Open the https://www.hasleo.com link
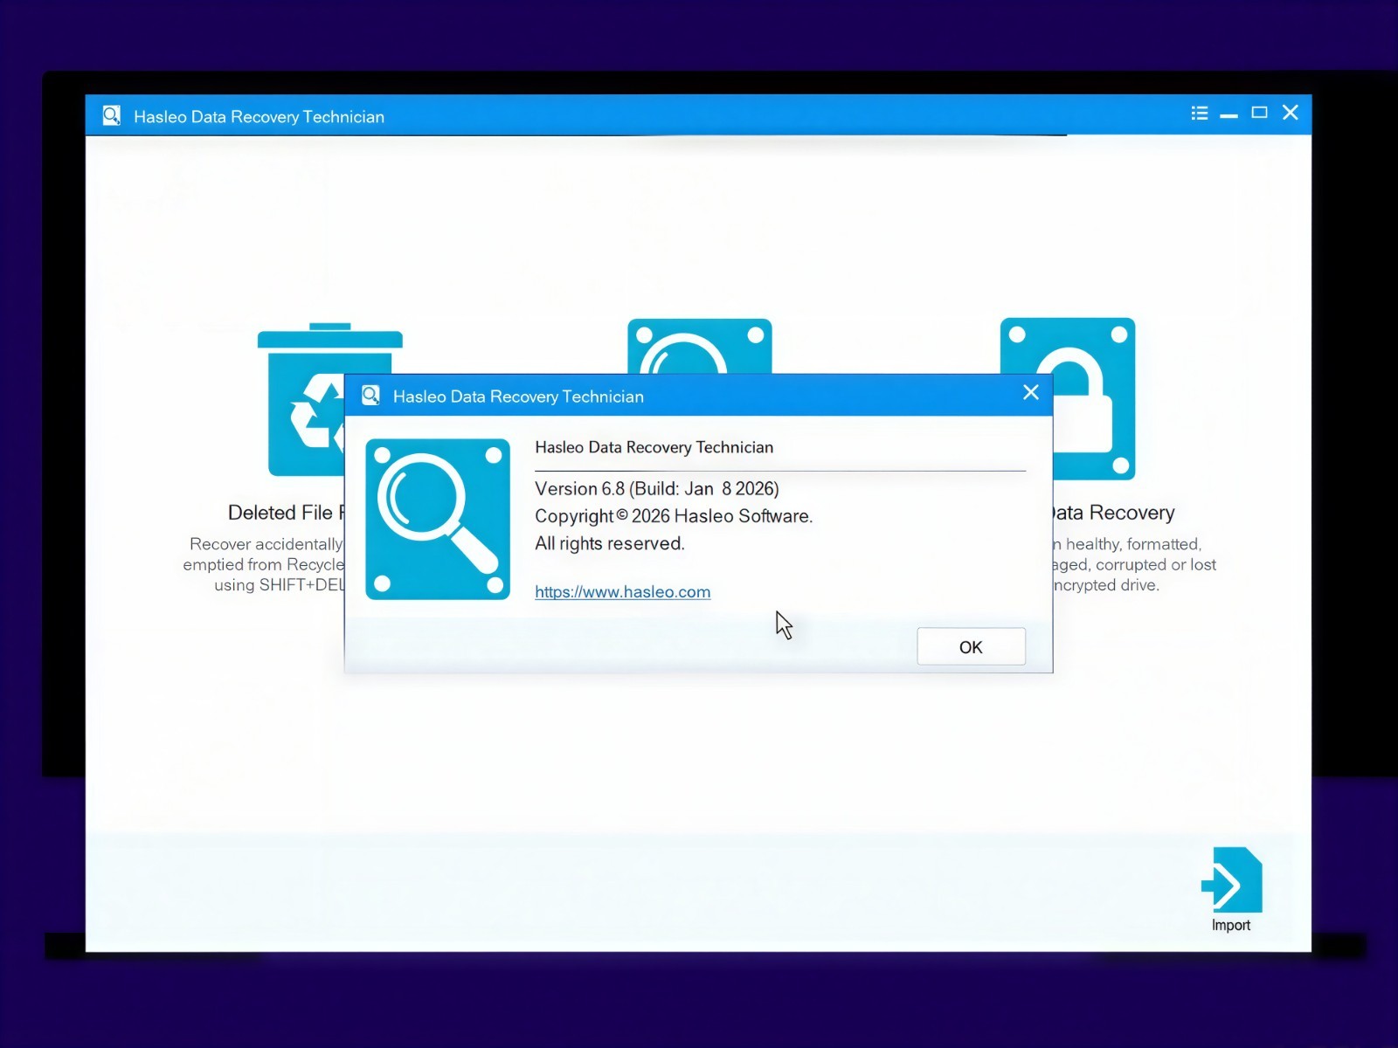 coord(622,591)
